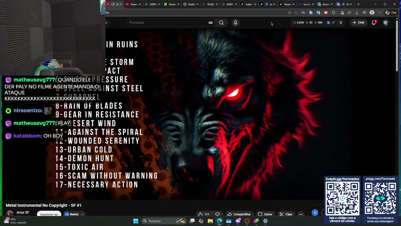Click the Inscrever-se subscribe button
This screenshot has width=401, height=226.
[49, 214]
